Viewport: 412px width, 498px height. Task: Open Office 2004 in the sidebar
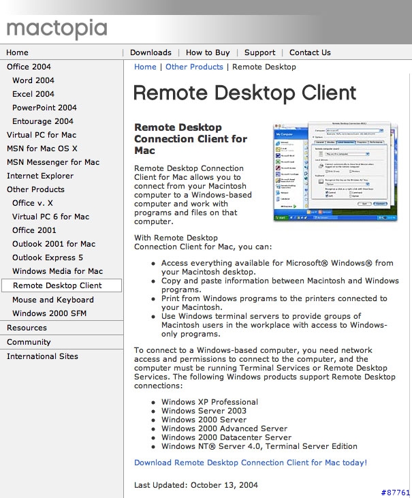pos(29,67)
